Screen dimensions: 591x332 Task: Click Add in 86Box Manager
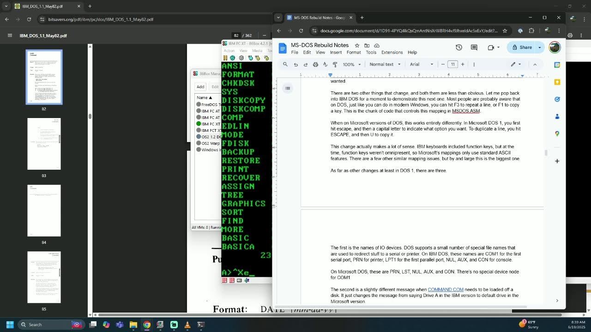[200, 87]
